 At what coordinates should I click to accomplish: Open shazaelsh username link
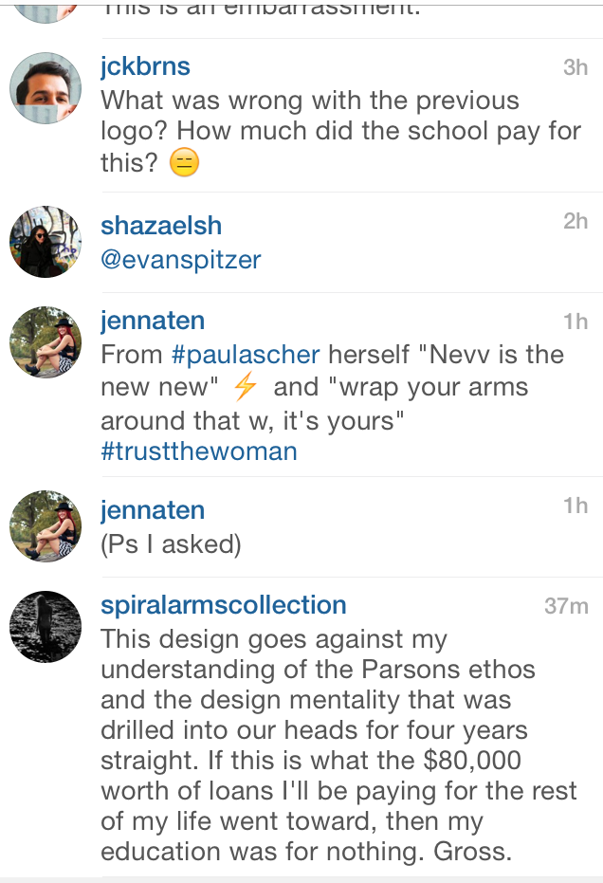coord(161,226)
